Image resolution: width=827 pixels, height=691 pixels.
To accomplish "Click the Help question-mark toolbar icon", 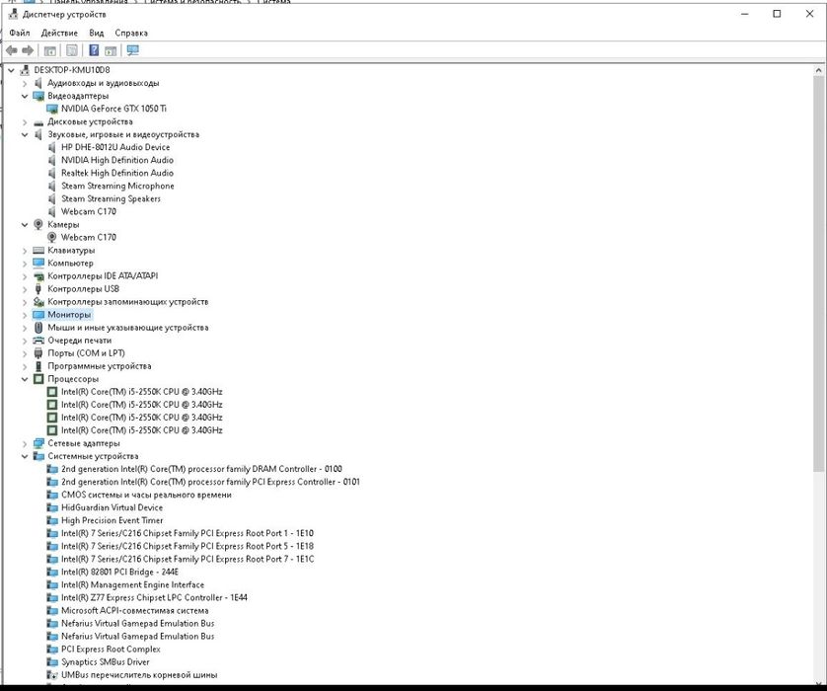I will click(94, 50).
